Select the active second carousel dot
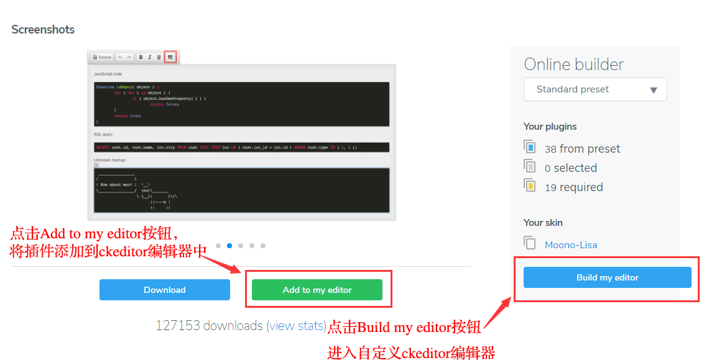The width and height of the screenshot is (727, 363). pyautogui.click(x=229, y=246)
